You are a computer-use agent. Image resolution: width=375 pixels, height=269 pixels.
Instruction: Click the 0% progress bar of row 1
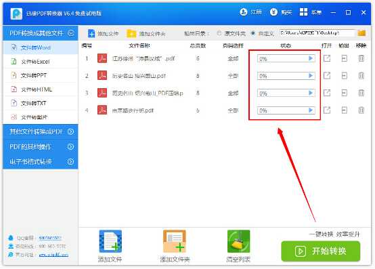286,58
